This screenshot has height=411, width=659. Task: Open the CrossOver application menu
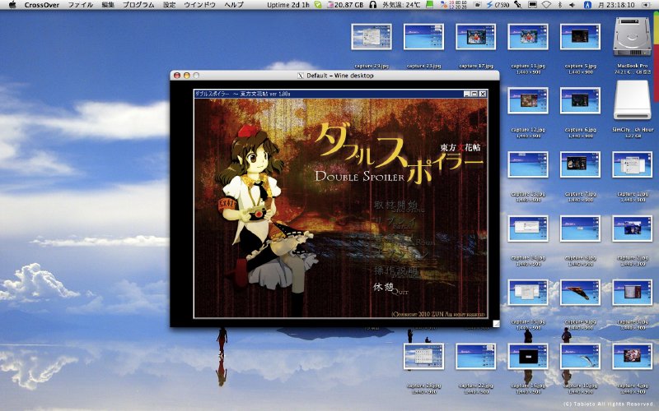42,5
